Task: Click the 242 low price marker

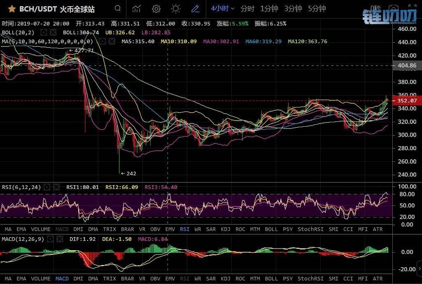Action: tap(128, 173)
